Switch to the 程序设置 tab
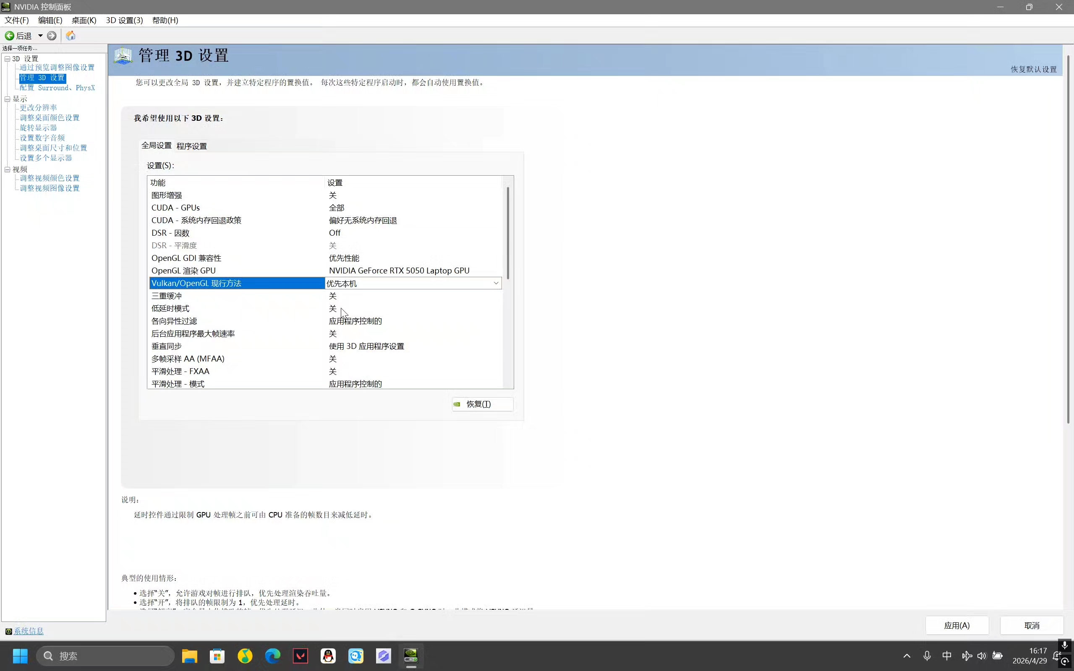Viewport: 1074px width, 671px height. (x=192, y=146)
